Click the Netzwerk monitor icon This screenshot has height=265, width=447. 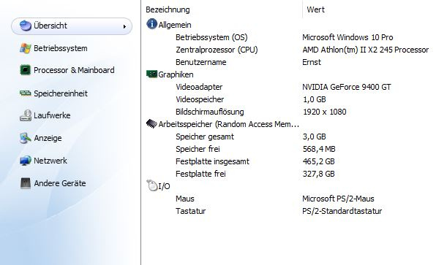[x=26, y=161]
